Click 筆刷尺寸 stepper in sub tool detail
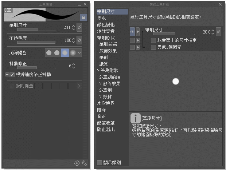This screenshot has height=170, width=226. (x=213, y=32)
